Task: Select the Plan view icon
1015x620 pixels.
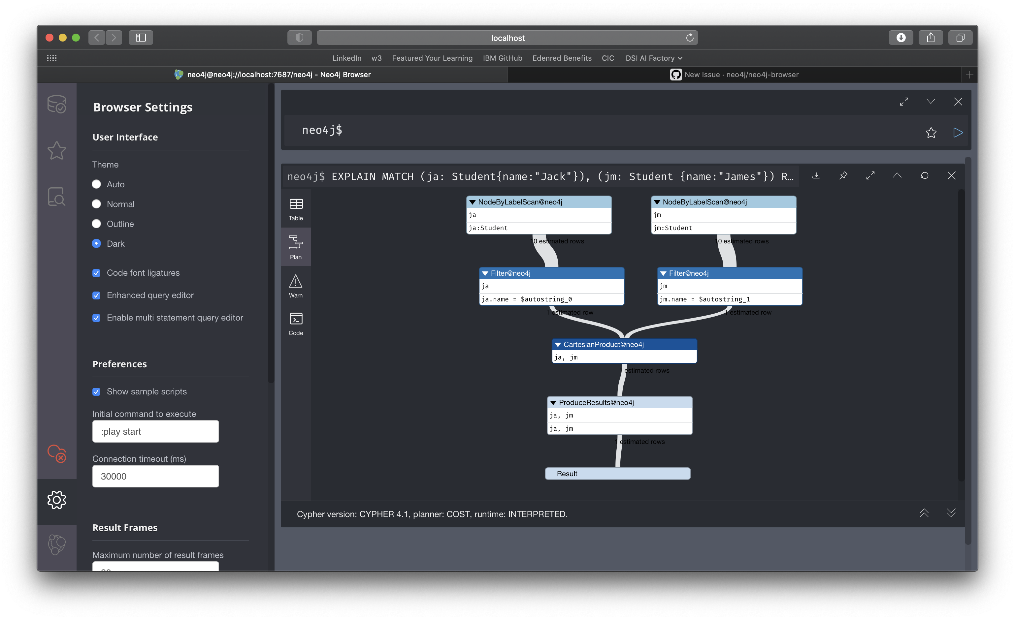Action: click(296, 246)
